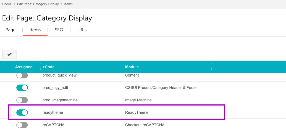Sort by the Module column header
Screen dimensions: 286x129
132,67
